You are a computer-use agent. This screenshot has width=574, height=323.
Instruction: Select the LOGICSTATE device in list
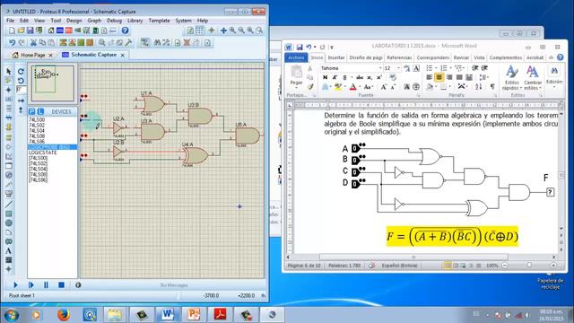point(43,153)
